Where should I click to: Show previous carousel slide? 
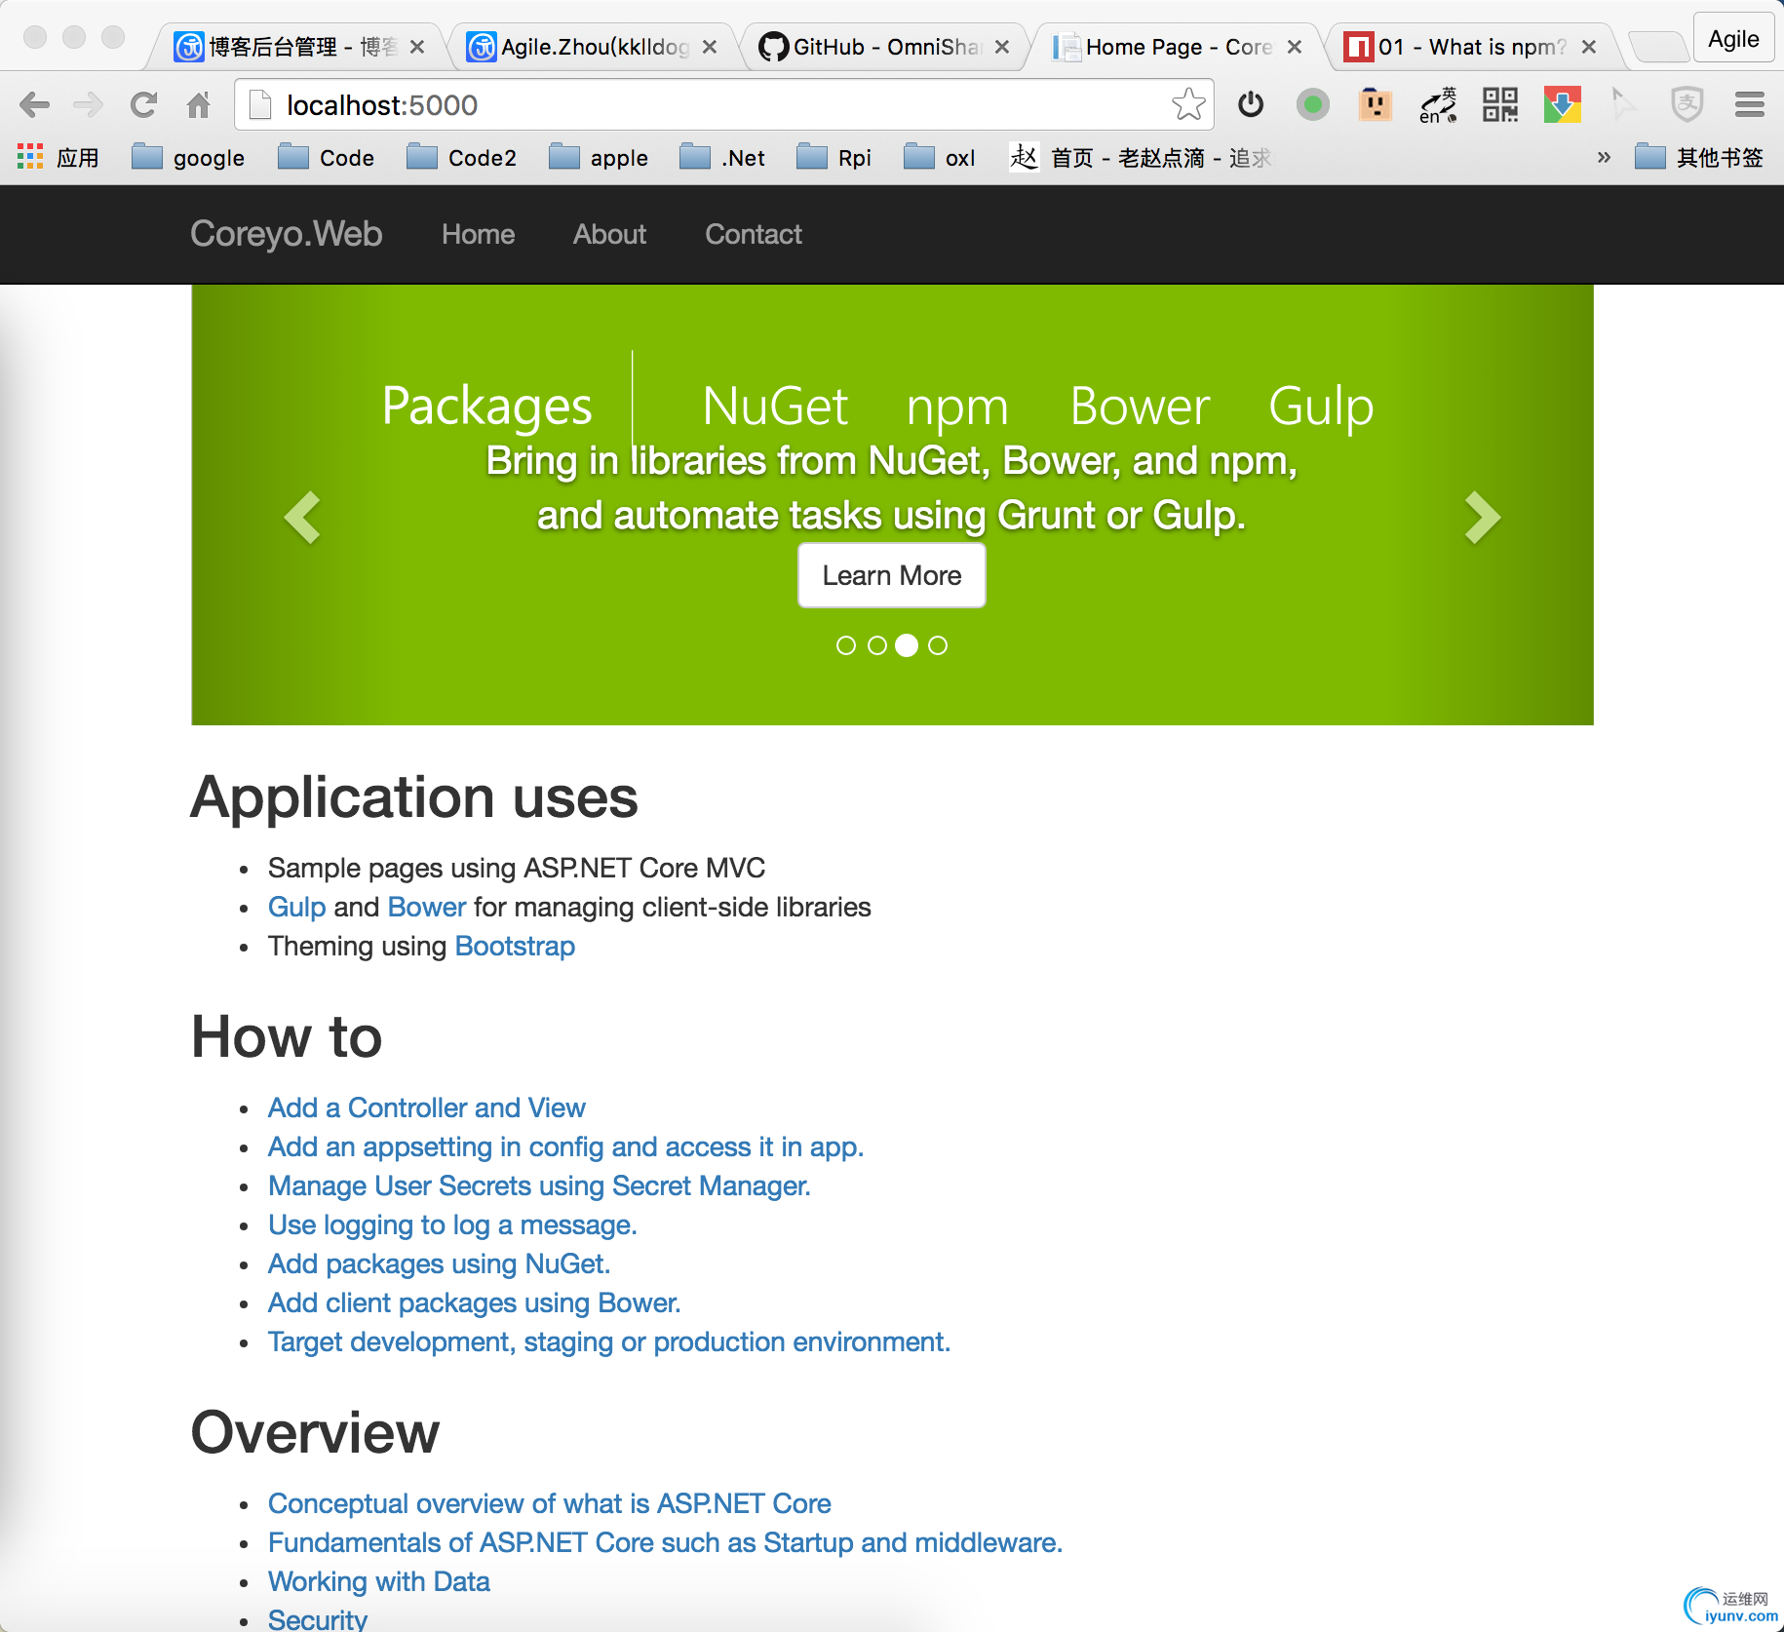click(302, 517)
